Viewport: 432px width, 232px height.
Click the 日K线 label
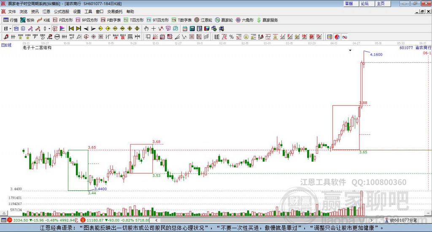coord(6,45)
